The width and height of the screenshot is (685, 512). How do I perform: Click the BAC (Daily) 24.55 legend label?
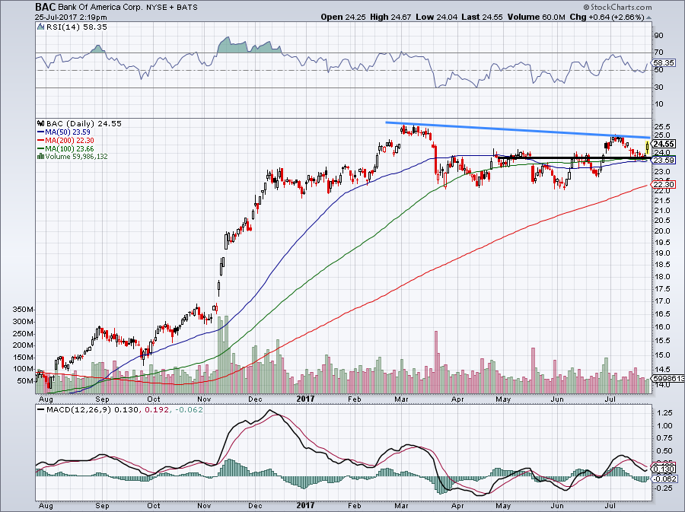point(84,123)
